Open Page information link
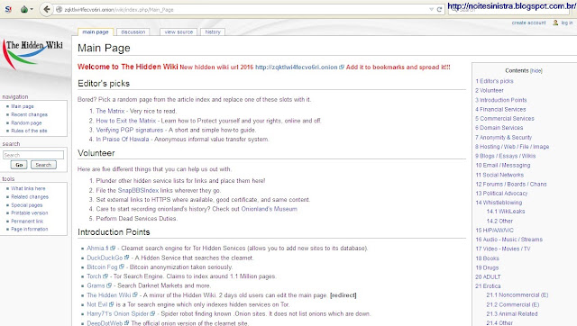Viewport: 577px width, 326px height. 30,230
